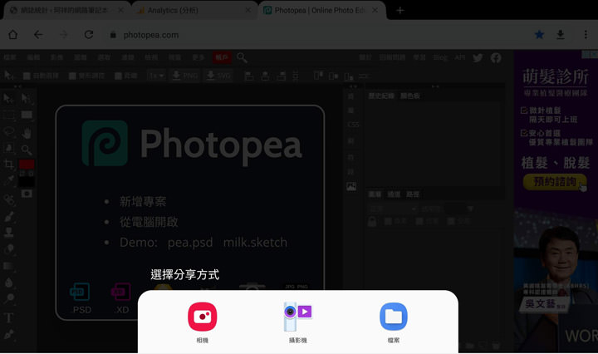Image resolution: width=598 pixels, height=354 pixels.
Task: Select the Hand tool
Action: coord(27,134)
